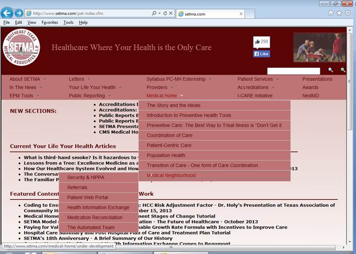
Task: Expand the Accreditations dropdown
Action: click(x=256, y=88)
